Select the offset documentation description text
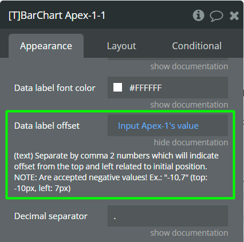Image resolution: width=244 pixels, height=242 pixels. coord(116,172)
